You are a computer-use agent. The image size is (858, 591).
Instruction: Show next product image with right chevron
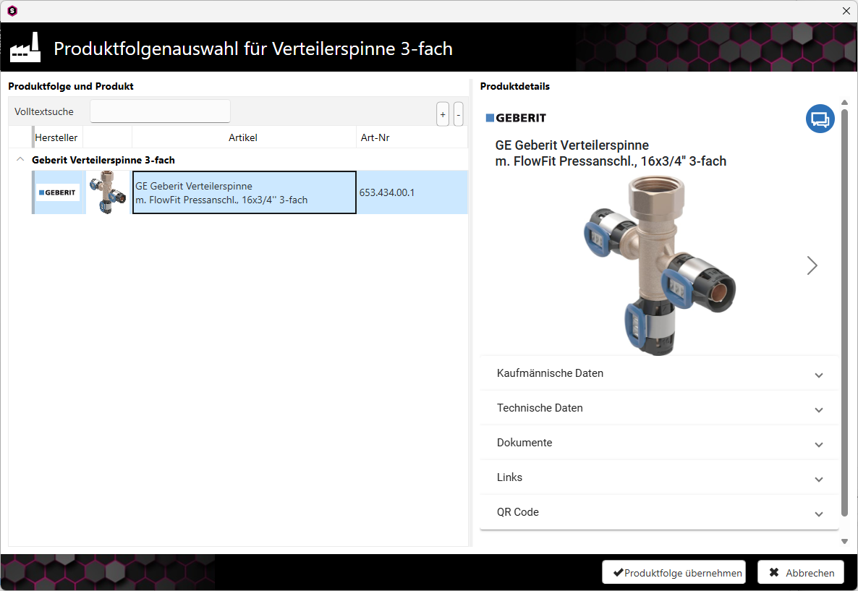(x=812, y=265)
